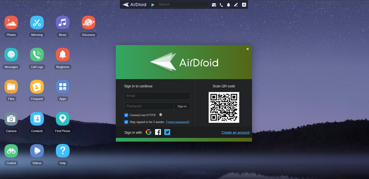Focus the Email input field
Screen dimensions: 369x179
(157, 96)
